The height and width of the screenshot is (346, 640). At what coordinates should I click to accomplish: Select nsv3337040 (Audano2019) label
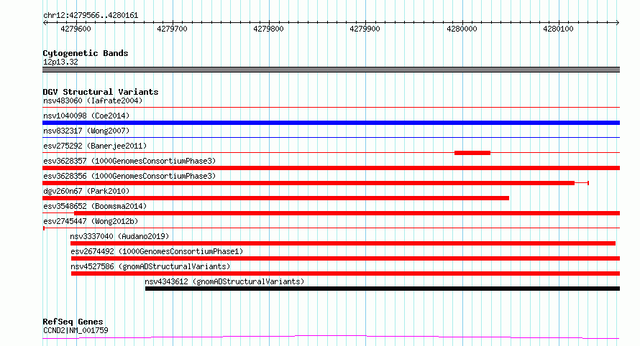(119, 236)
